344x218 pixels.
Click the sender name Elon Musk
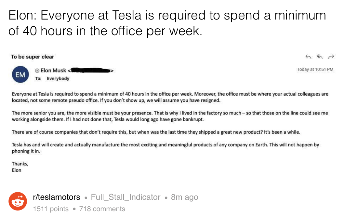53,71
